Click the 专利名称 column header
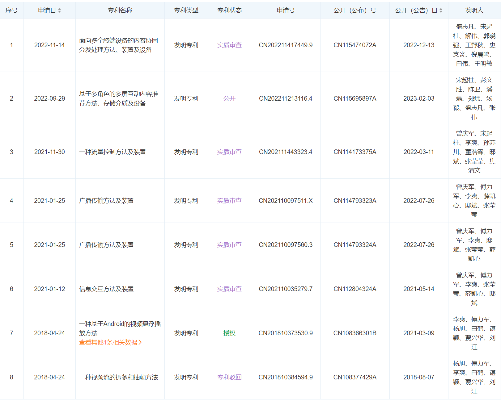Screen dimensions: 501x401 pos(120,10)
